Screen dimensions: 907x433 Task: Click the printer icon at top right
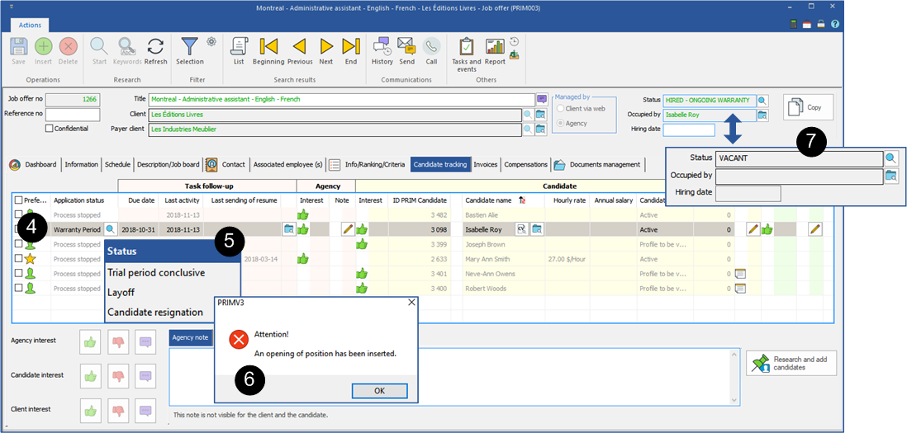pos(821,24)
